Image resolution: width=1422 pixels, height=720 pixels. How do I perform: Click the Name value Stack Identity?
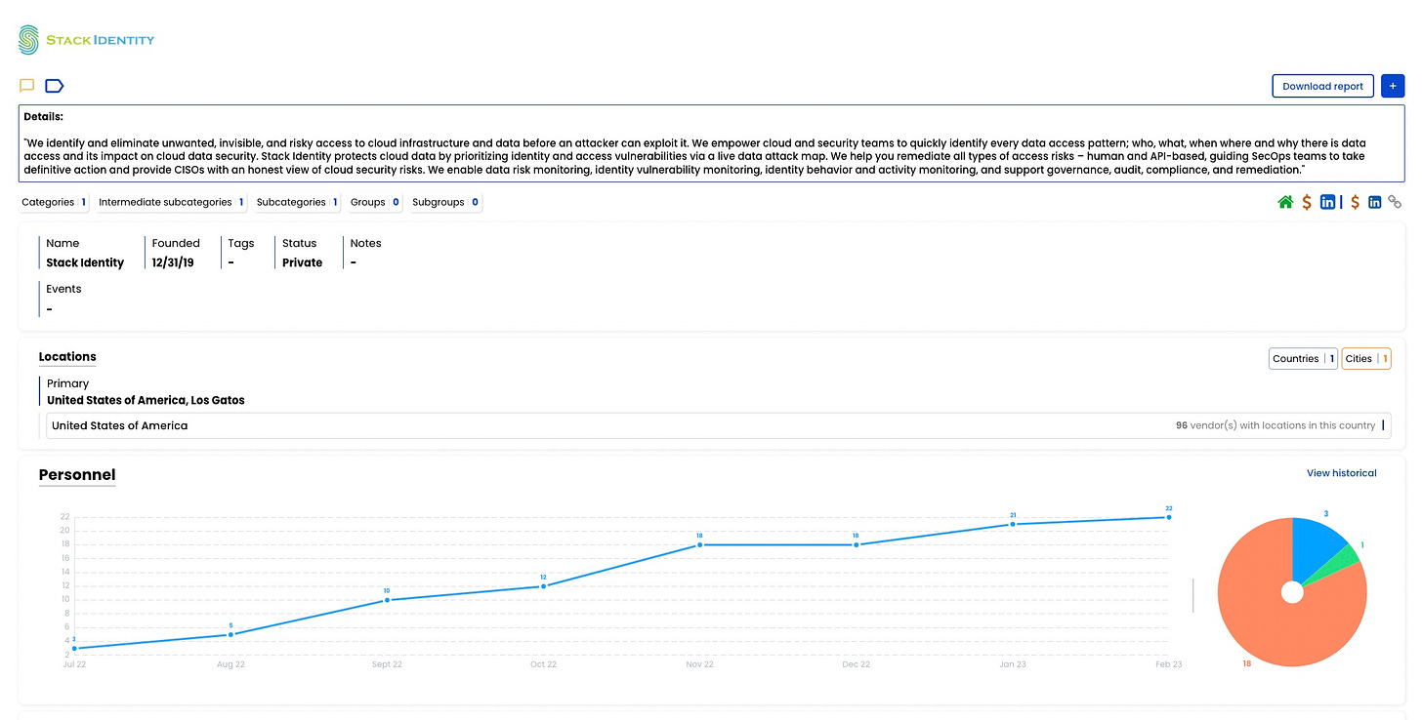click(x=85, y=262)
